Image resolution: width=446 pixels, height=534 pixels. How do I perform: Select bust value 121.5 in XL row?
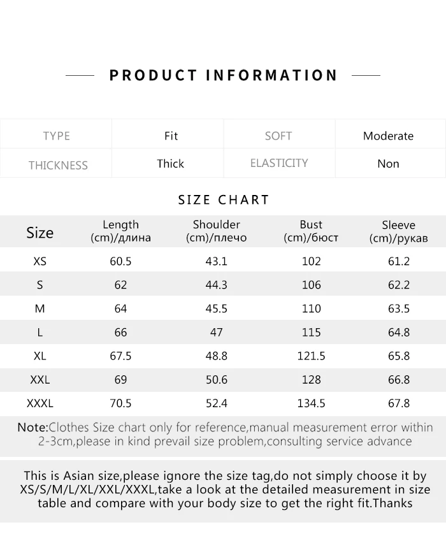[311, 356]
